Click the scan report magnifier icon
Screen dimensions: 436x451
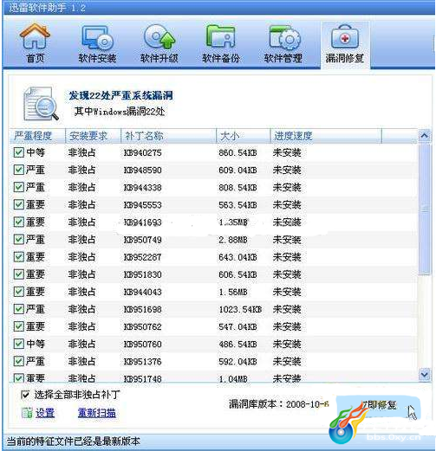tap(41, 104)
